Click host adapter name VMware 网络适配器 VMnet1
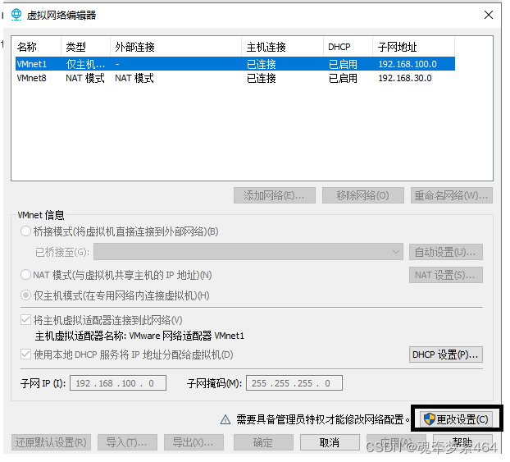This screenshot has height=462, width=510. [x=187, y=336]
